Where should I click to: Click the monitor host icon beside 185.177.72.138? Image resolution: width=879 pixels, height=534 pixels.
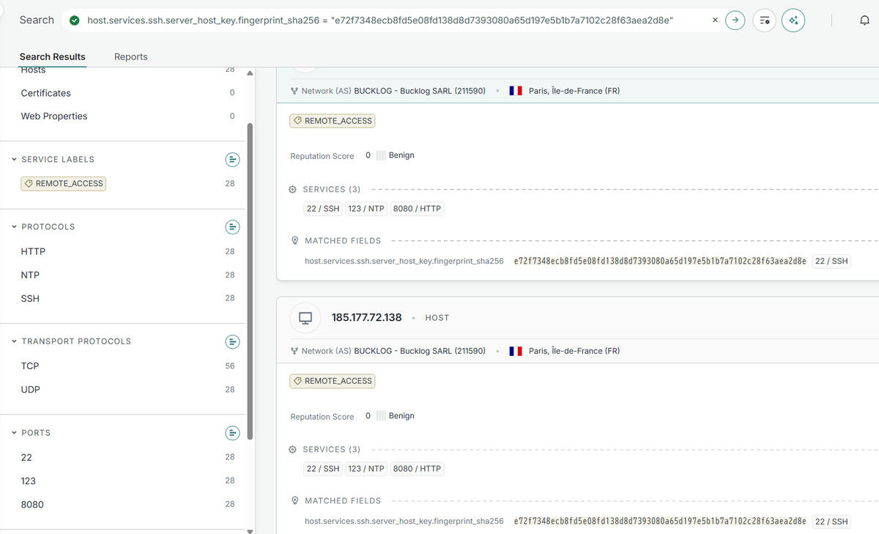[x=305, y=318]
